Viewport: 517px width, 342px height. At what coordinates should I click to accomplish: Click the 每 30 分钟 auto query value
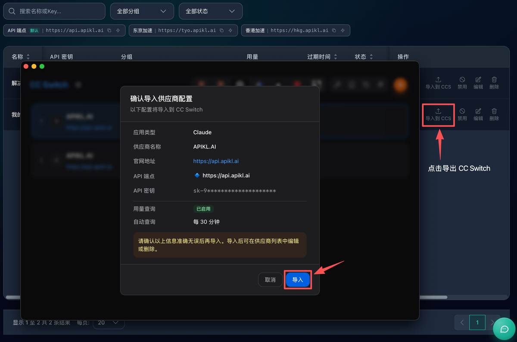coord(206,222)
